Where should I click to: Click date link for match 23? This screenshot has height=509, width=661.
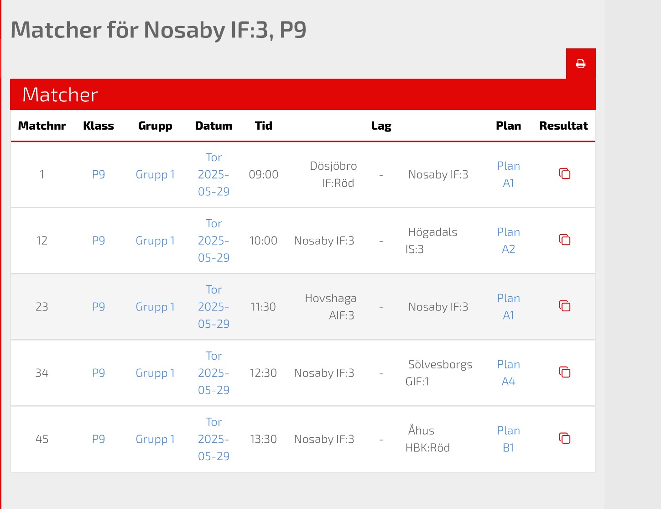213,307
